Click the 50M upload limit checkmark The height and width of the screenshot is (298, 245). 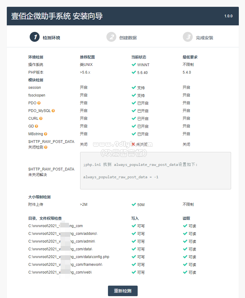pos(134,205)
